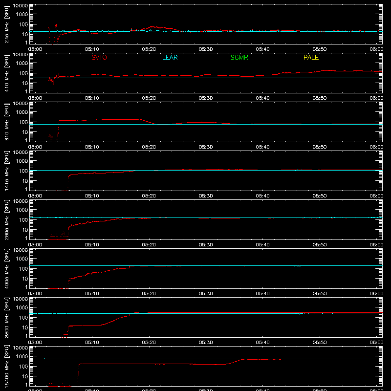The height and width of the screenshot is (391, 391).
Task: Click the 100 y-tick on 4995 MHz panel
Action: point(23,269)
